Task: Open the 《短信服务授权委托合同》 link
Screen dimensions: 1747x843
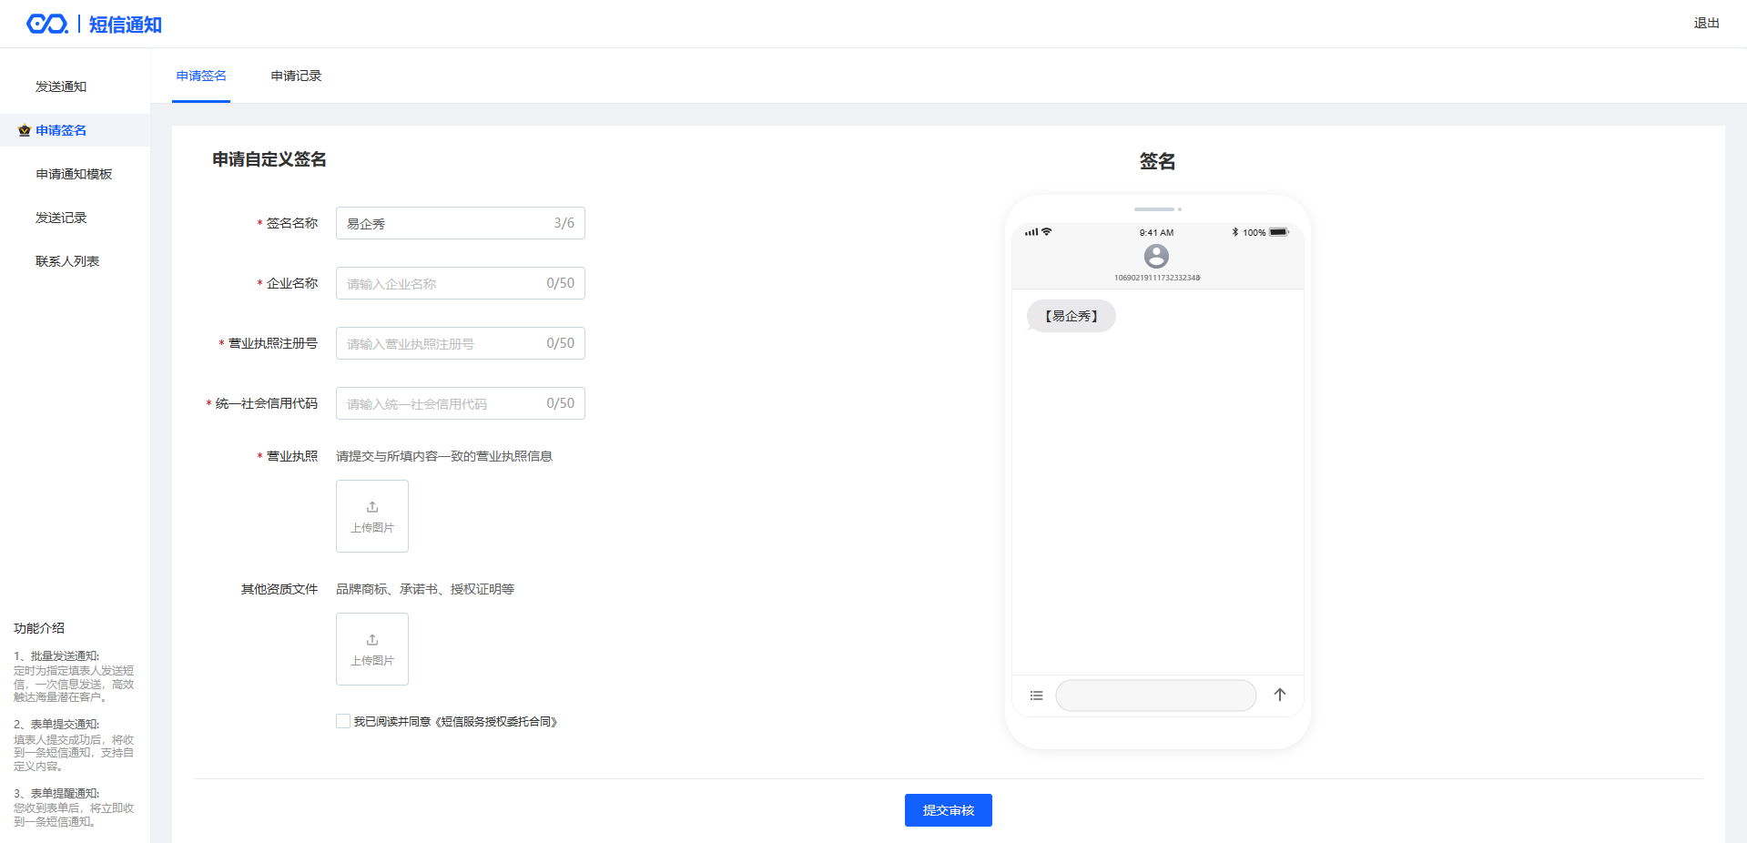Action: (x=496, y=721)
